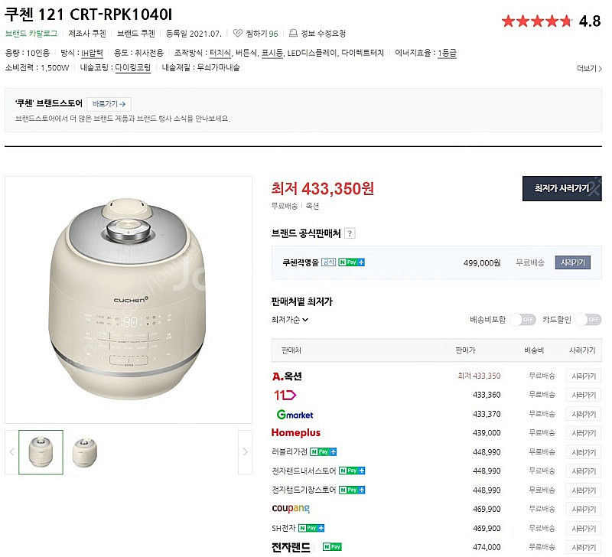This screenshot has height=557, width=612.
Task: Click the next-image arrow in the photo carousel
Action: [246, 452]
